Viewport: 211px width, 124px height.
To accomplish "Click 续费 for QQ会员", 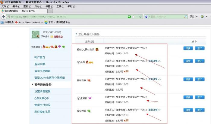I will (x=188, y=61).
